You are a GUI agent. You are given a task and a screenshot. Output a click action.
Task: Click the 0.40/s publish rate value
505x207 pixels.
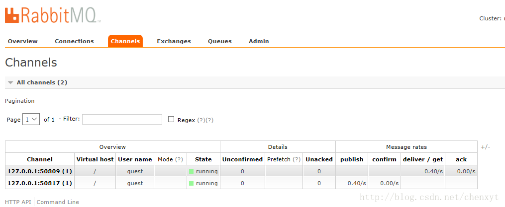(357, 183)
